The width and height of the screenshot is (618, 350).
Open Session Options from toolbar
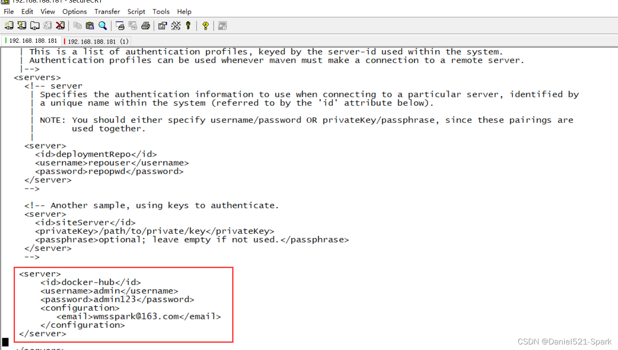[162, 26]
